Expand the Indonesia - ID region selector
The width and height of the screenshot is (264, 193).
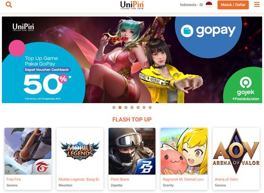[196, 5]
